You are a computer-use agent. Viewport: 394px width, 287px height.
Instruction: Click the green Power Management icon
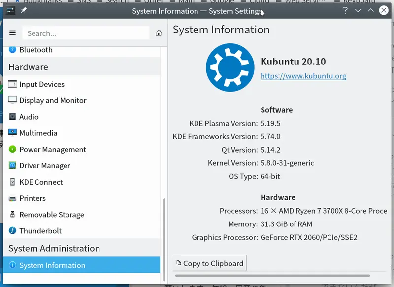click(12, 149)
